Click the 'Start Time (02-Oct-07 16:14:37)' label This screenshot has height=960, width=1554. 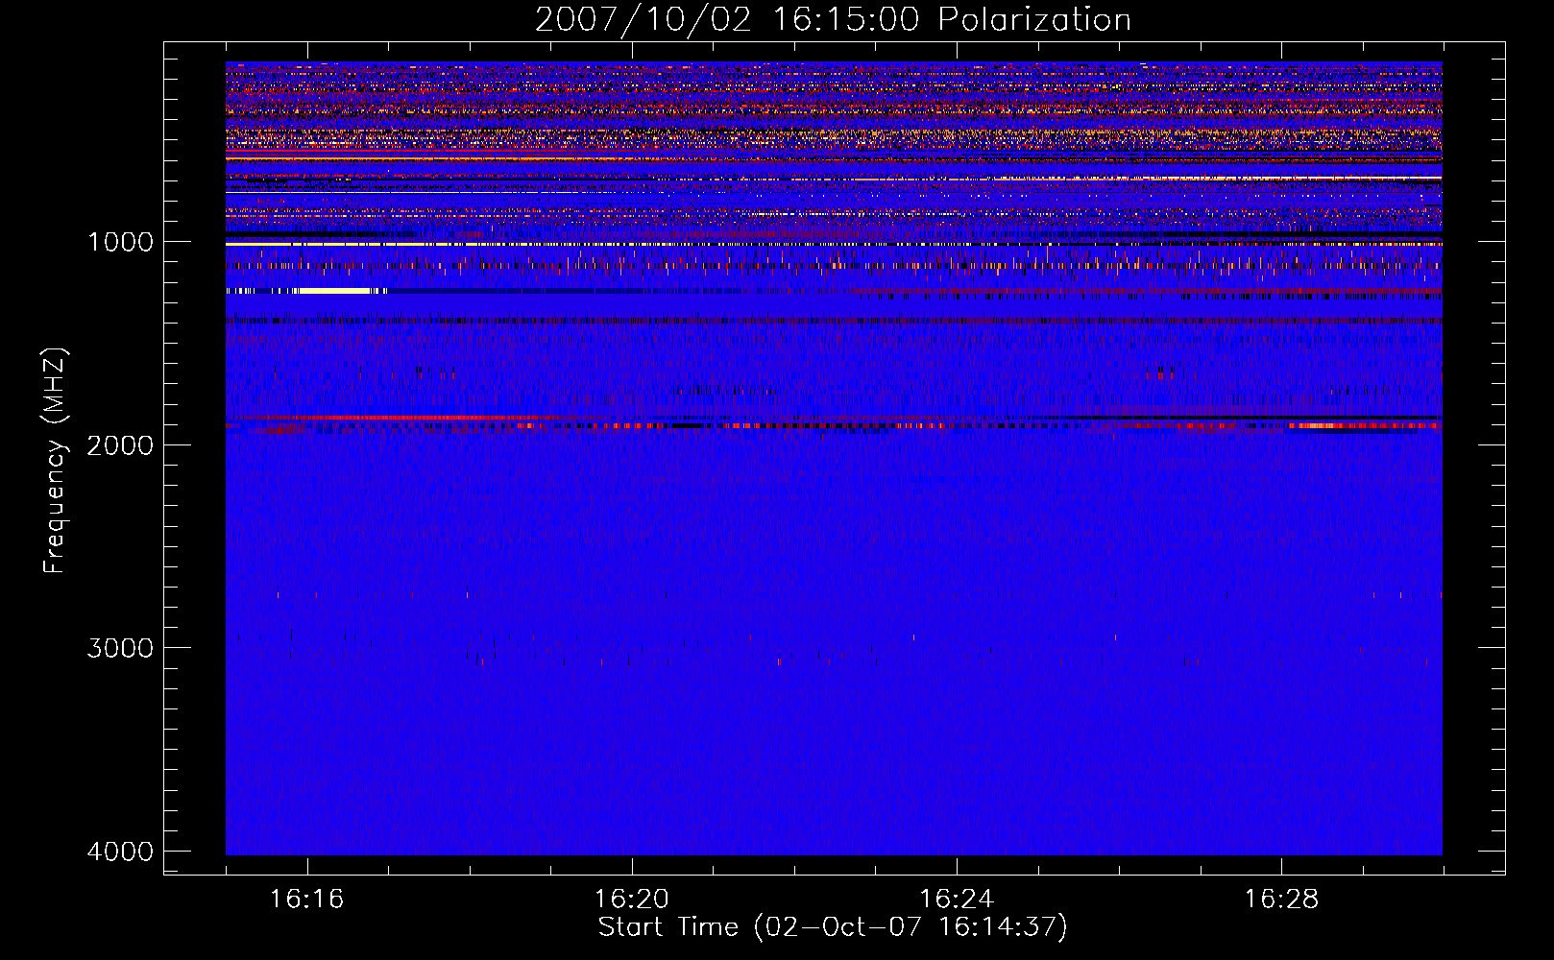click(x=833, y=927)
